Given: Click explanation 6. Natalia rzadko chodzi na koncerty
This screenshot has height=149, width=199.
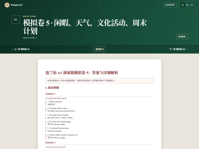Looking at the screenshot, I should [99, 136].
